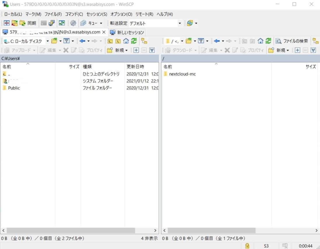This screenshot has width=320, height=249.
Task: Select the Public folder in local panel
Action: 14,88
